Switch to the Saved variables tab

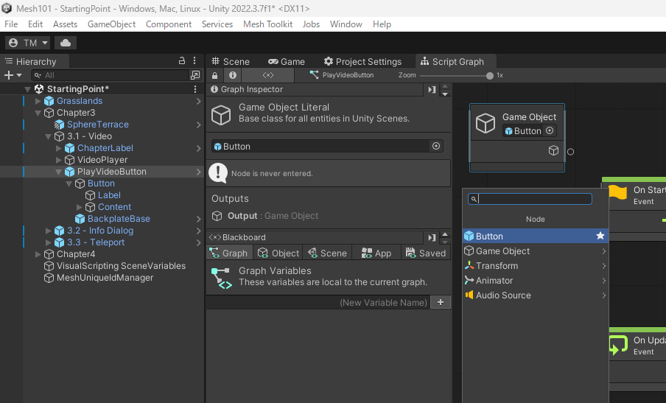426,253
